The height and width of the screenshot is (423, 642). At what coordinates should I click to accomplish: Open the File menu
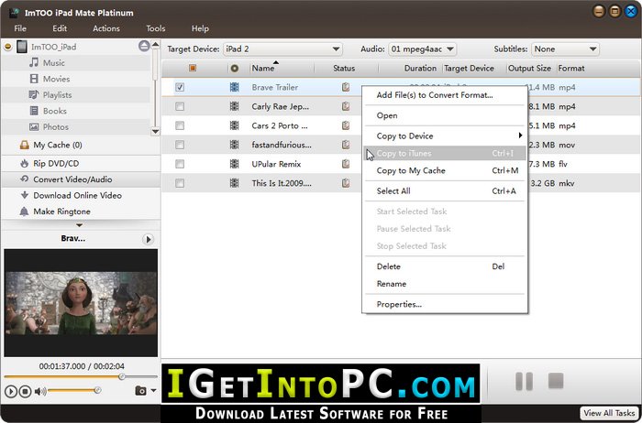pyautogui.click(x=20, y=28)
